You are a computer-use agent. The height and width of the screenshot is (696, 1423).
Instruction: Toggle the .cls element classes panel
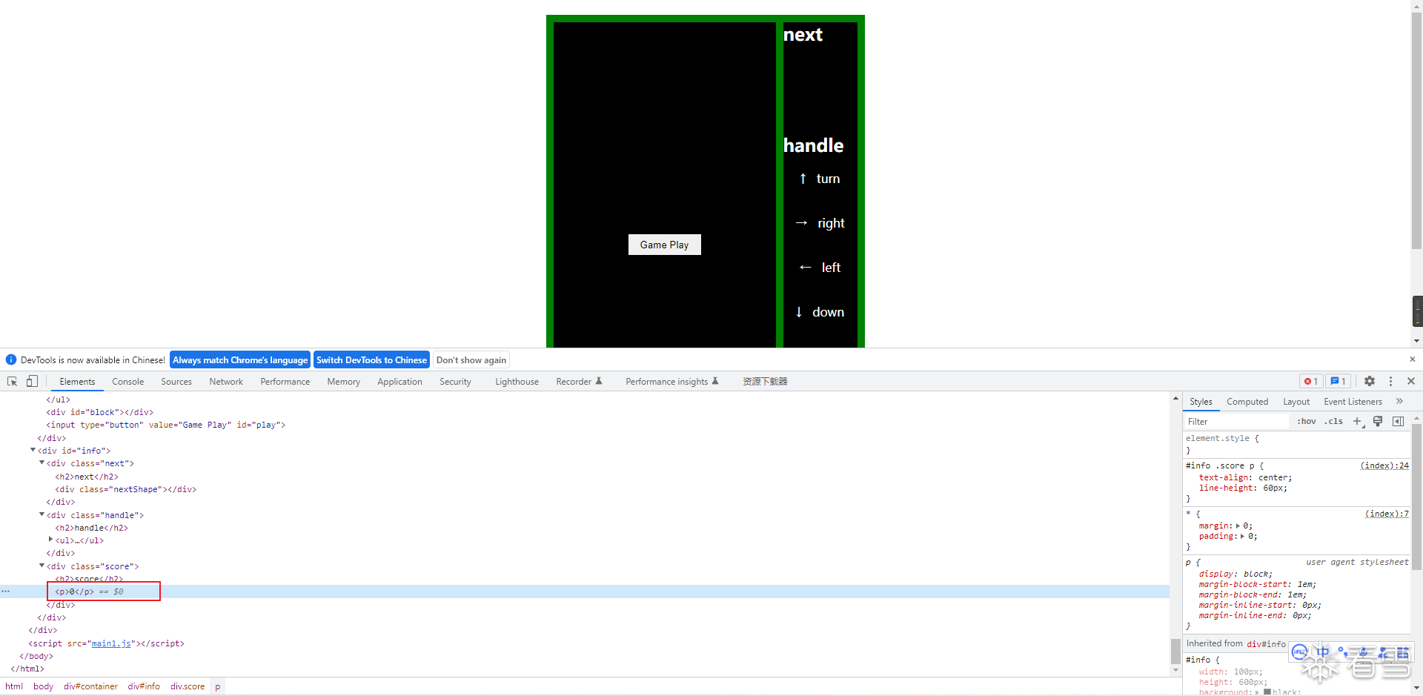coord(1334,421)
